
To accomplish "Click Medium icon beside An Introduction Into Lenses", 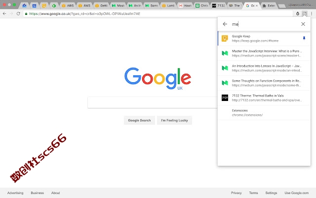I will (225, 68).
